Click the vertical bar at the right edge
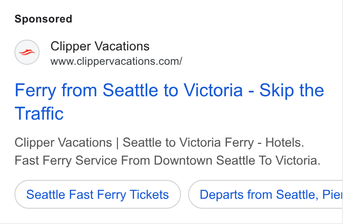The image size is (343, 224). (342, 112)
